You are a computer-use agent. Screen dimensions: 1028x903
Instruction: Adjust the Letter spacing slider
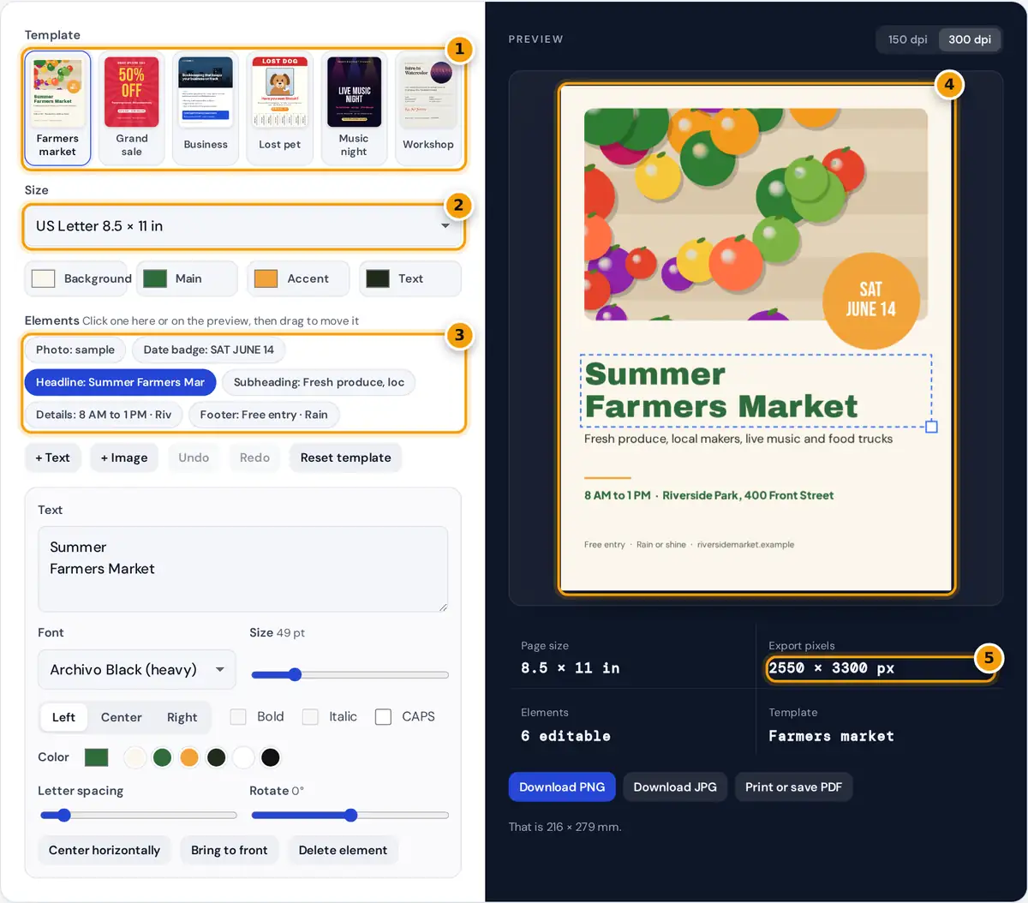coord(138,815)
